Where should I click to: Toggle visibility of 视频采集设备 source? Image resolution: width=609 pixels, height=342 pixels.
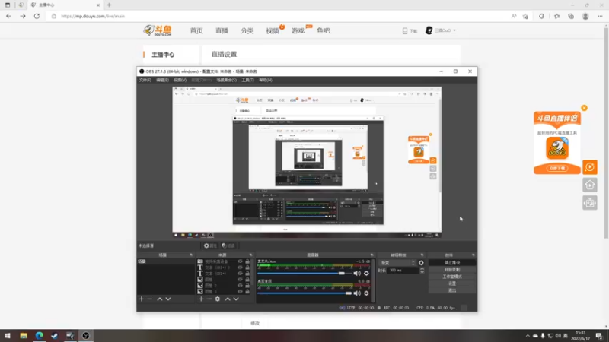[x=240, y=261]
